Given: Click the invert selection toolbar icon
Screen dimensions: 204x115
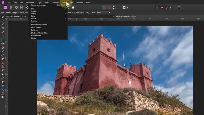Looking at the screenshot, I should [114, 8].
